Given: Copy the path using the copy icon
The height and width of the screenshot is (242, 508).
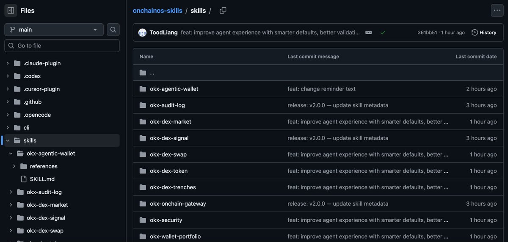Looking at the screenshot, I should (223, 11).
